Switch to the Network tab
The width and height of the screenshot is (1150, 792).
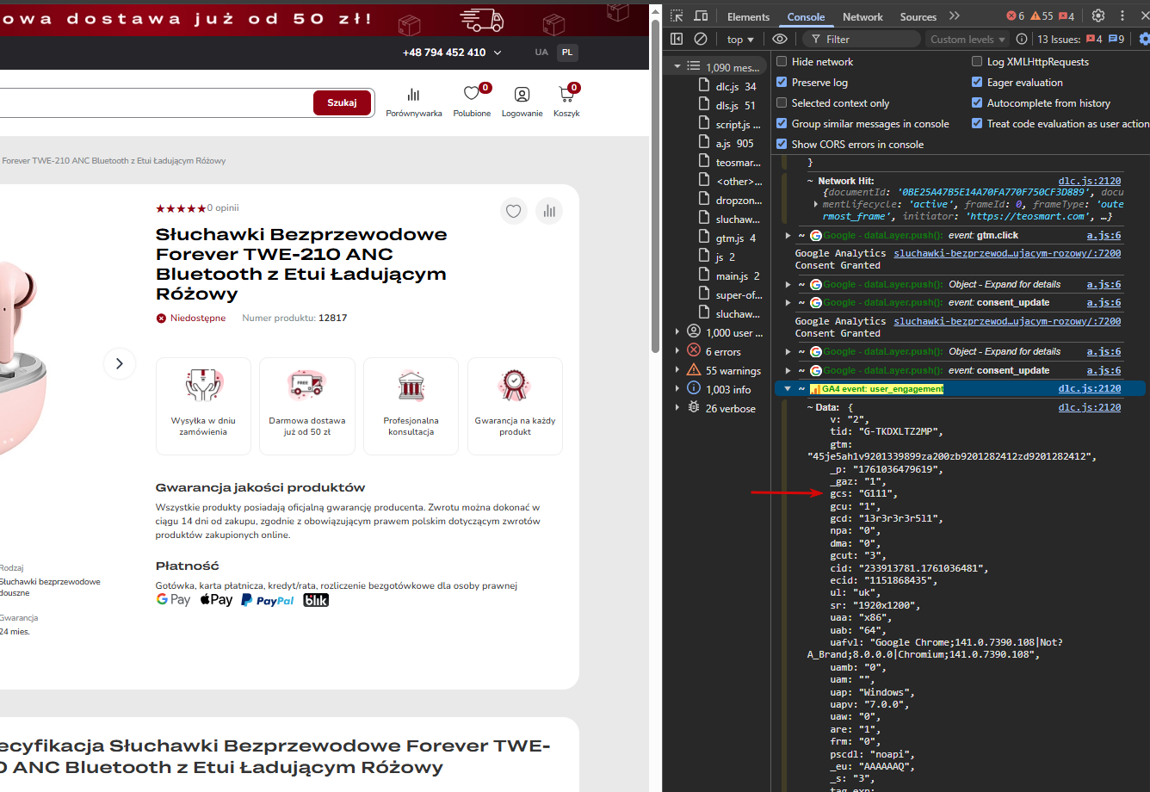point(862,16)
